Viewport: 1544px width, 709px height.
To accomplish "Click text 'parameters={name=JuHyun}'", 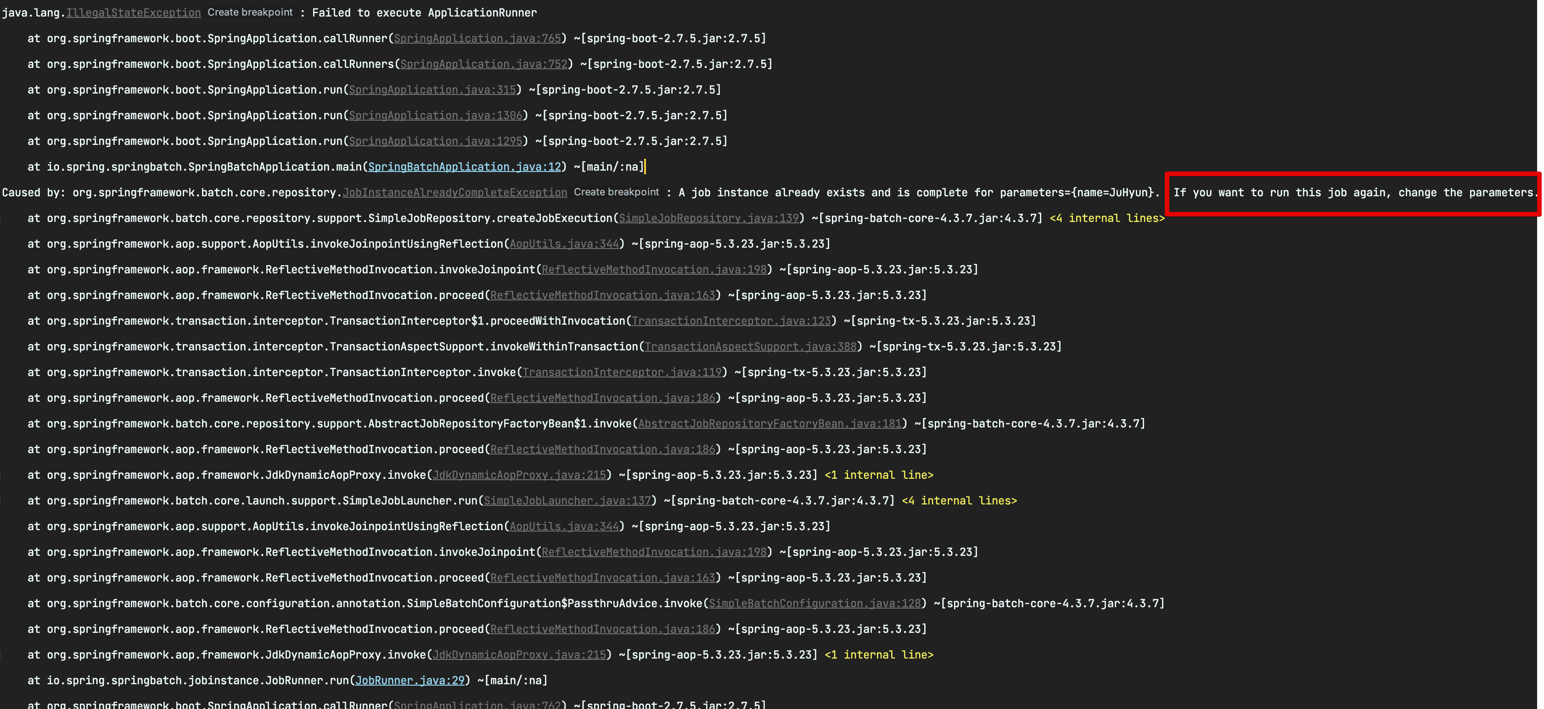I will tap(1077, 193).
